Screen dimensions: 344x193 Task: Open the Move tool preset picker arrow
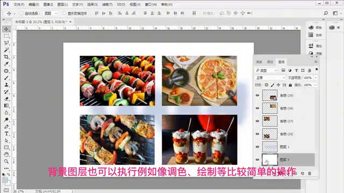[x=15, y=13]
